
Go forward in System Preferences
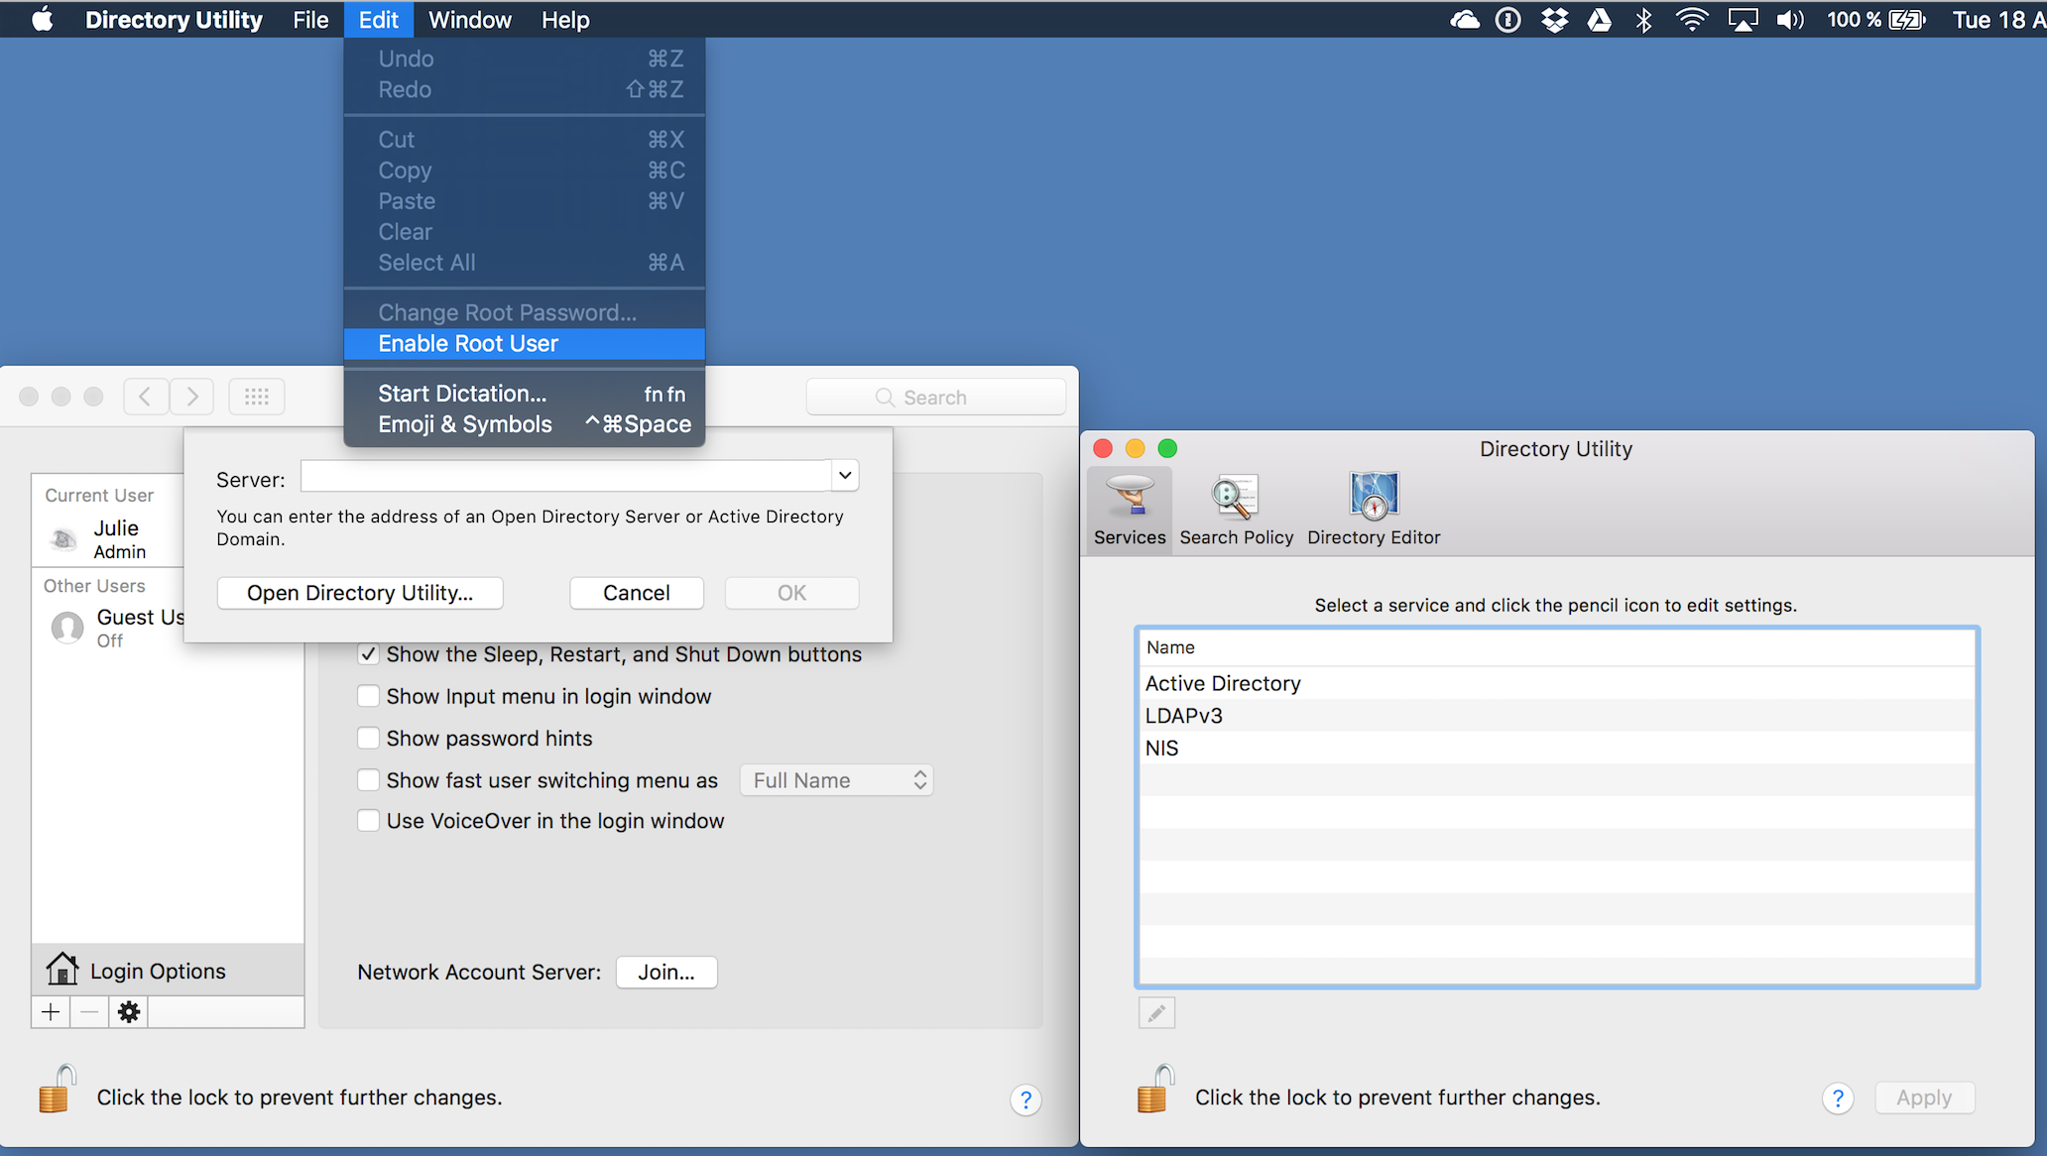point(191,397)
